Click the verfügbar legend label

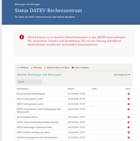click(x=24, y=68)
